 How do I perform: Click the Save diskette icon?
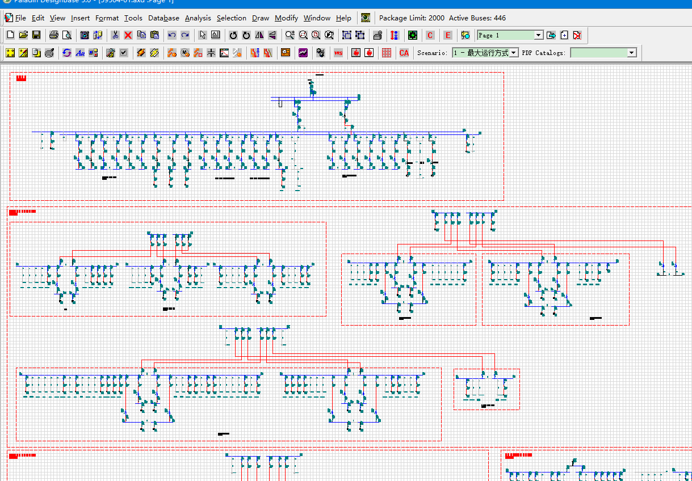coord(36,35)
